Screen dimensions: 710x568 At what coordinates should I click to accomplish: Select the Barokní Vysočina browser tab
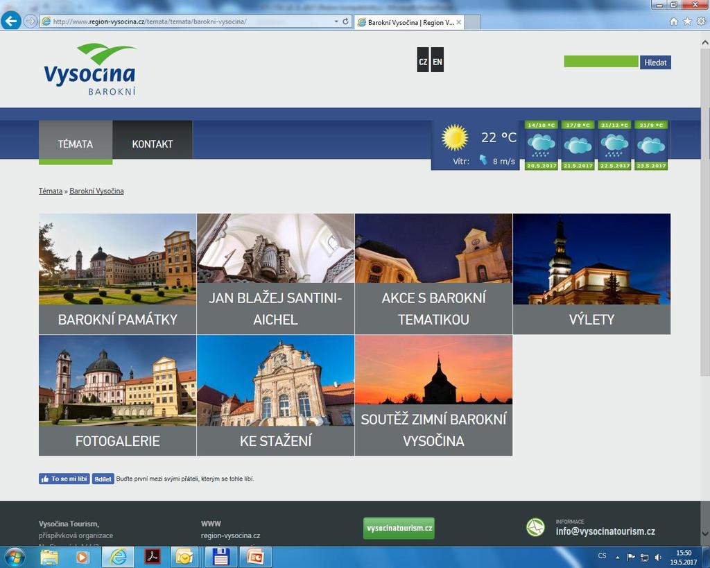408,22
